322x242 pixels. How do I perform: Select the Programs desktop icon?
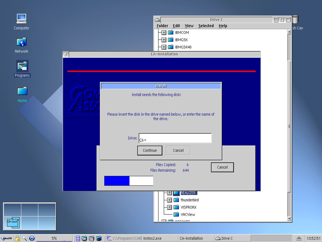pos(22,66)
